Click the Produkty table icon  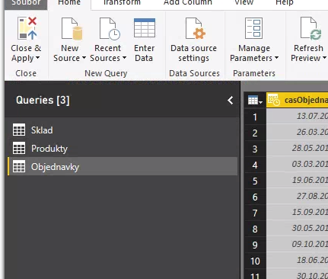point(19,148)
